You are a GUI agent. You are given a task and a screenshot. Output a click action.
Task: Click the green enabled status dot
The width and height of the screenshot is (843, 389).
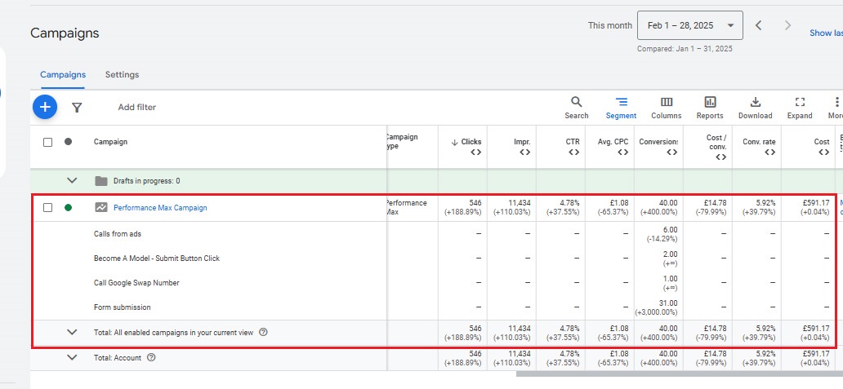coord(68,208)
